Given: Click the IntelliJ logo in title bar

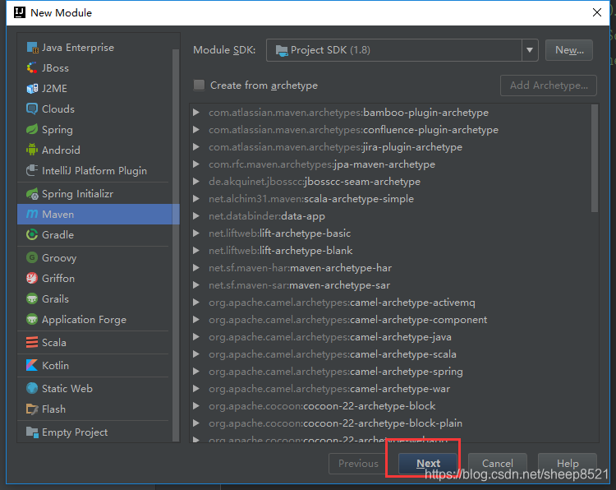Looking at the screenshot, I should click(20, 12).
